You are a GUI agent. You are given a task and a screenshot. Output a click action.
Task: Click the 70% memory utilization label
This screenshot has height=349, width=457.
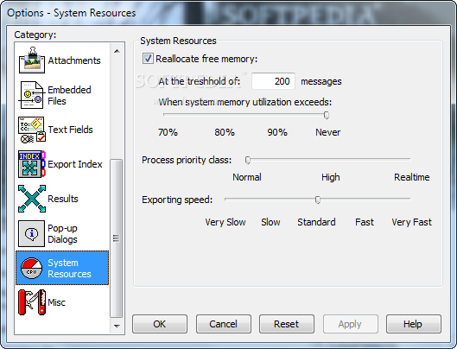[168, 132]
